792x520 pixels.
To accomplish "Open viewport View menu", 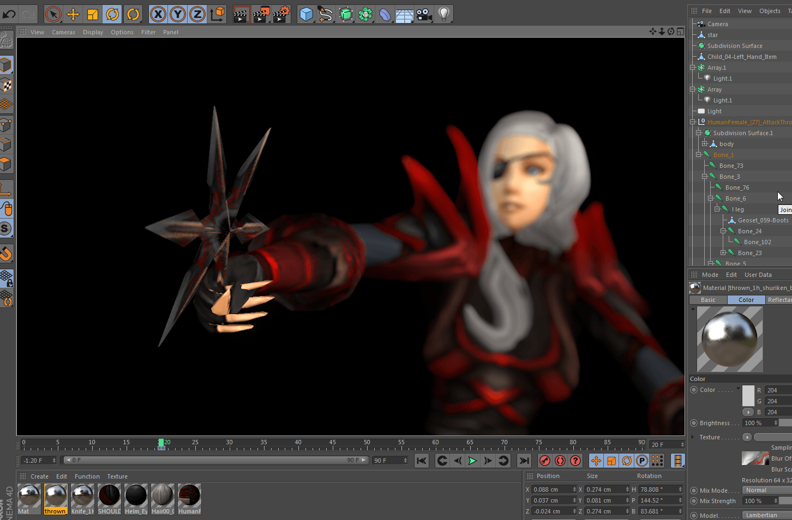I will 37,32.
